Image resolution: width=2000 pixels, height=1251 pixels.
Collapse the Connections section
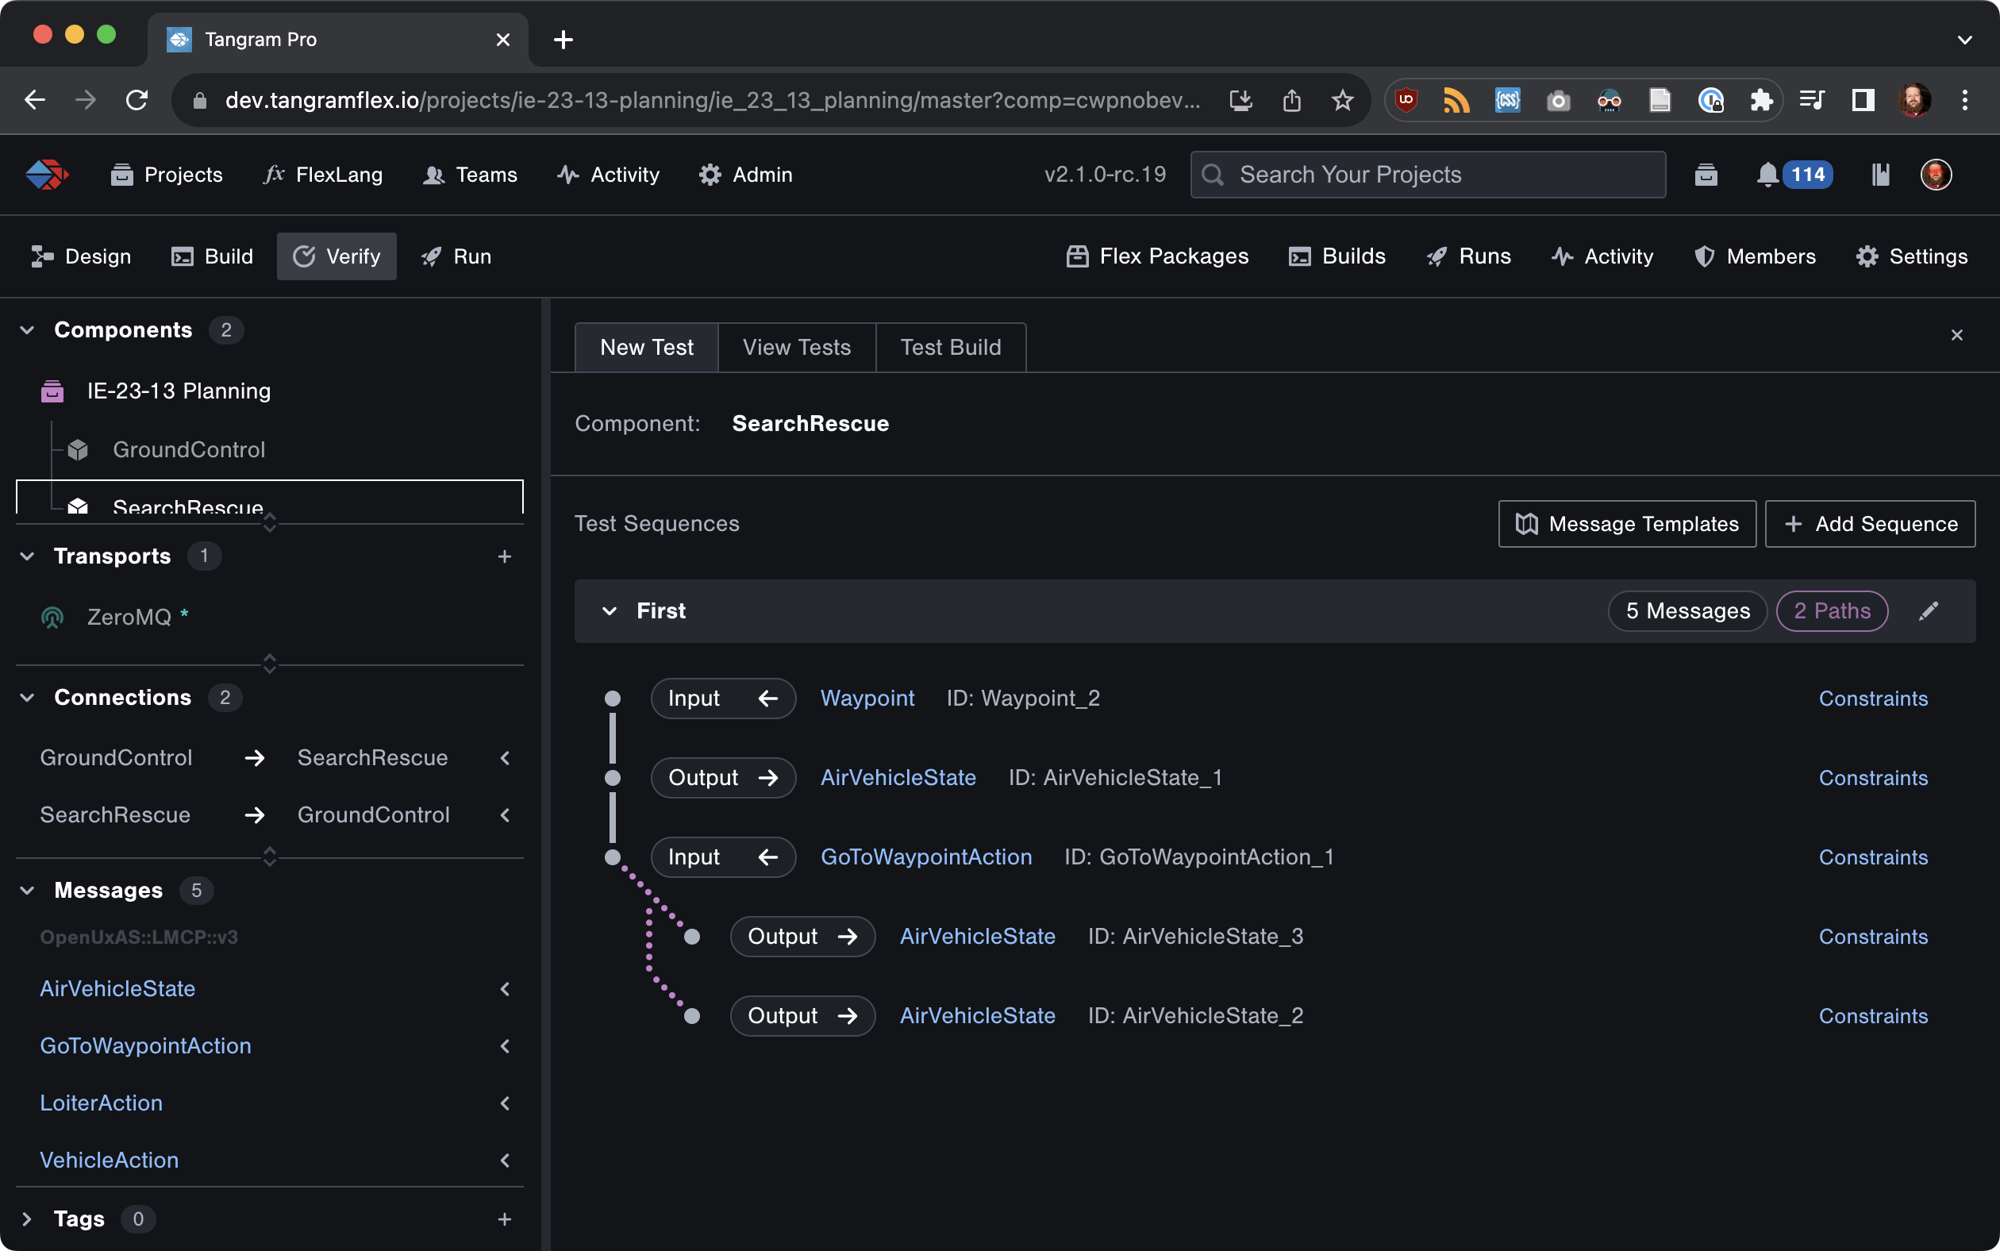pyautogui.click(x=26, y=698)
